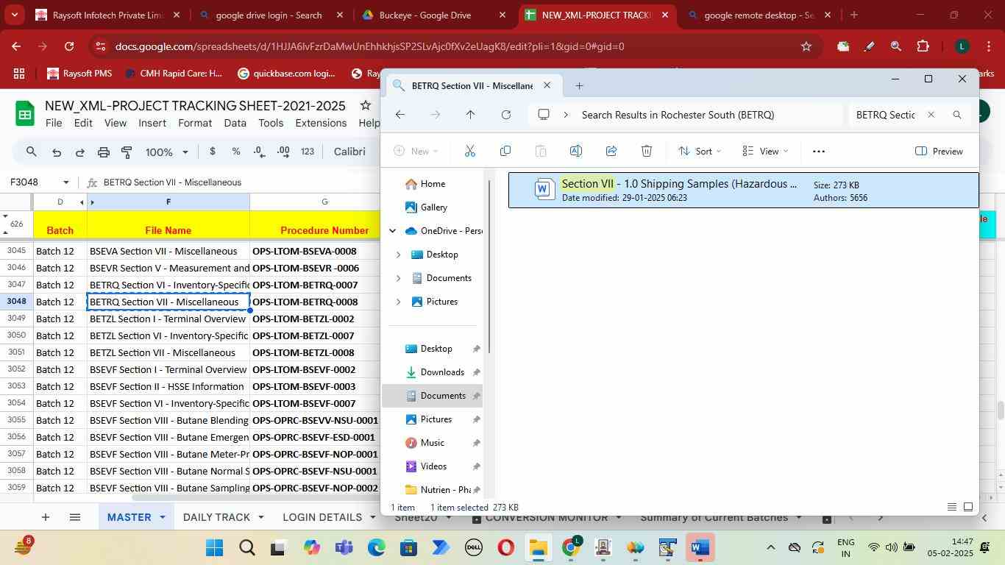1005x565 pixels.
Task: Add a new sheet with plus button
Action: [x=45, y=517]
